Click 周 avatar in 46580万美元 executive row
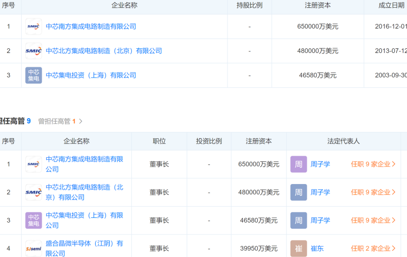 click(x=298, y=220)
